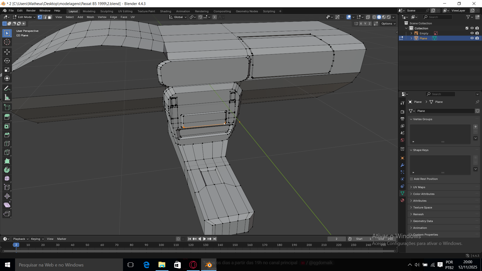
Task: Hide the Plane object in viewport
Action: [472, 38]
